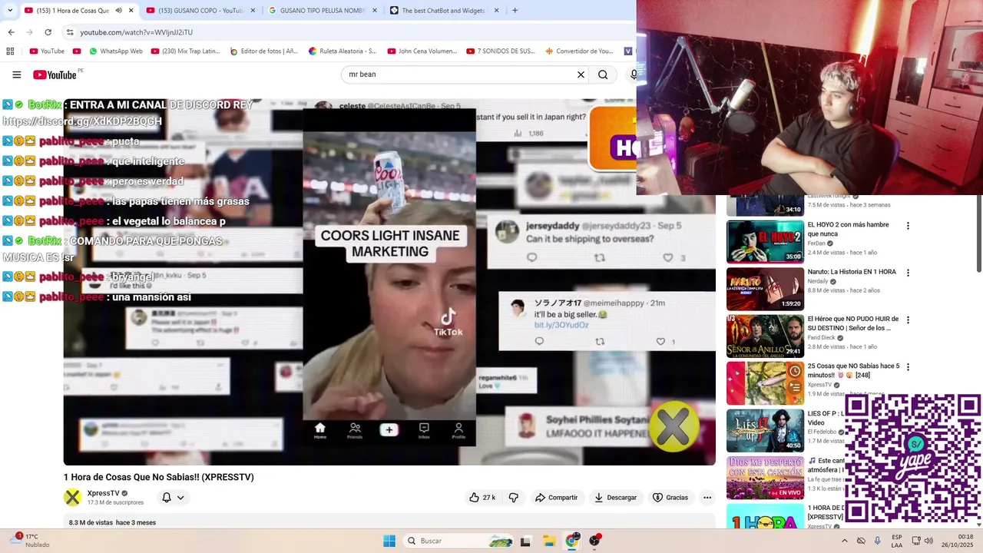This screenshot has width=983, height=553.
Task: Click the Descargar download button
Action: 615,498
